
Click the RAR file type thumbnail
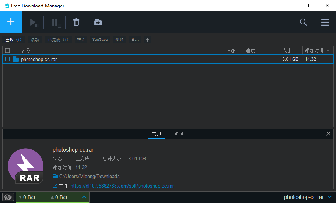click(x=26, y=166)
